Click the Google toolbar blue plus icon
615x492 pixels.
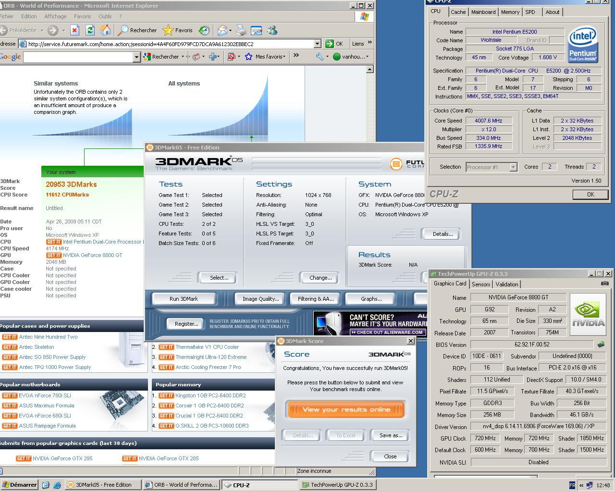(213, 57)
